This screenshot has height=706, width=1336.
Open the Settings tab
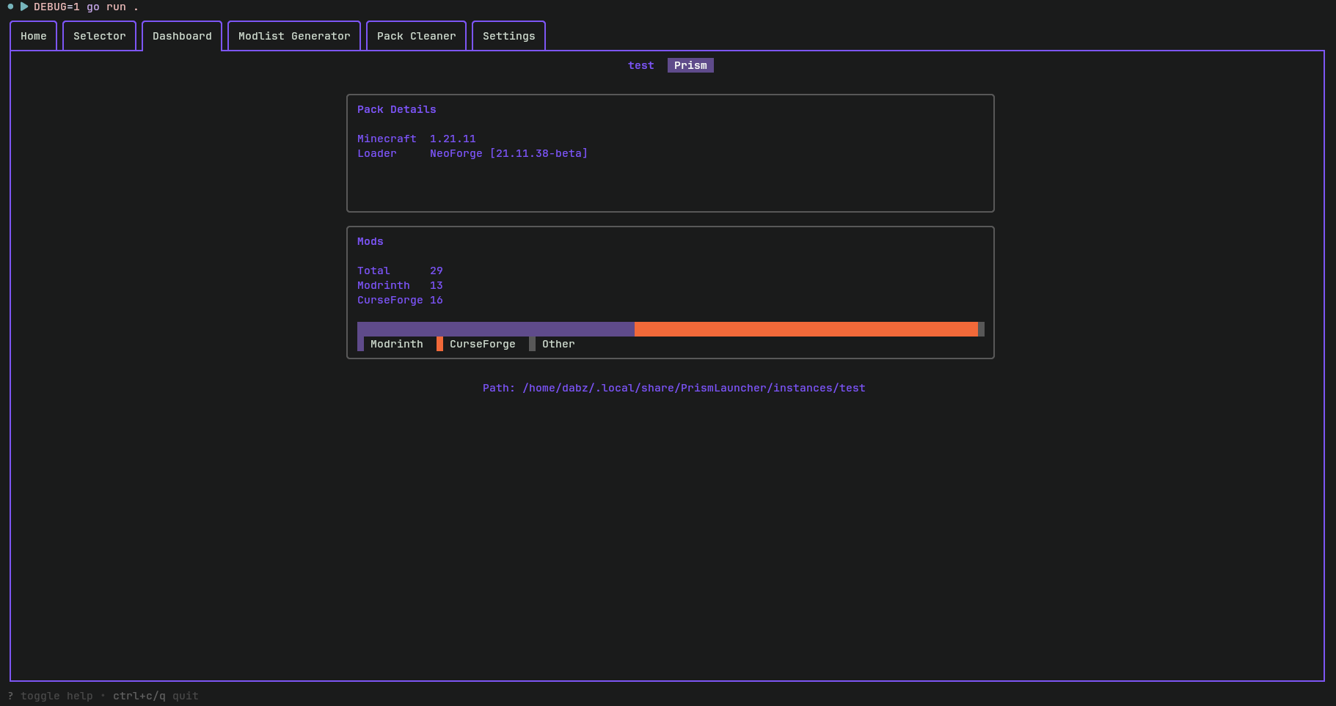[508, 35]
